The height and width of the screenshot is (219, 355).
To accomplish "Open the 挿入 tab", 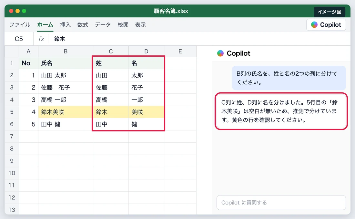I will 65,24.
